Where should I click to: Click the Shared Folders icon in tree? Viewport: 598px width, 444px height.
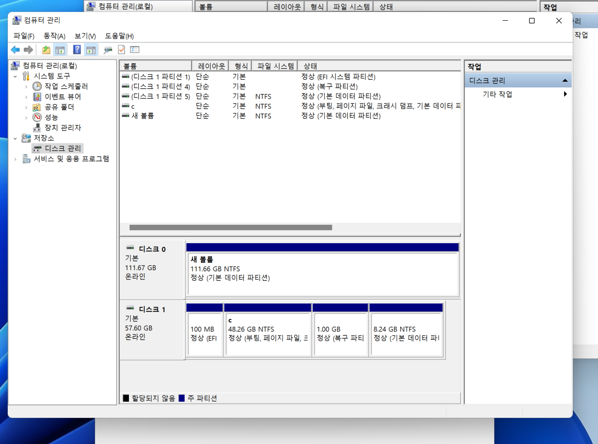pos(37,107)
